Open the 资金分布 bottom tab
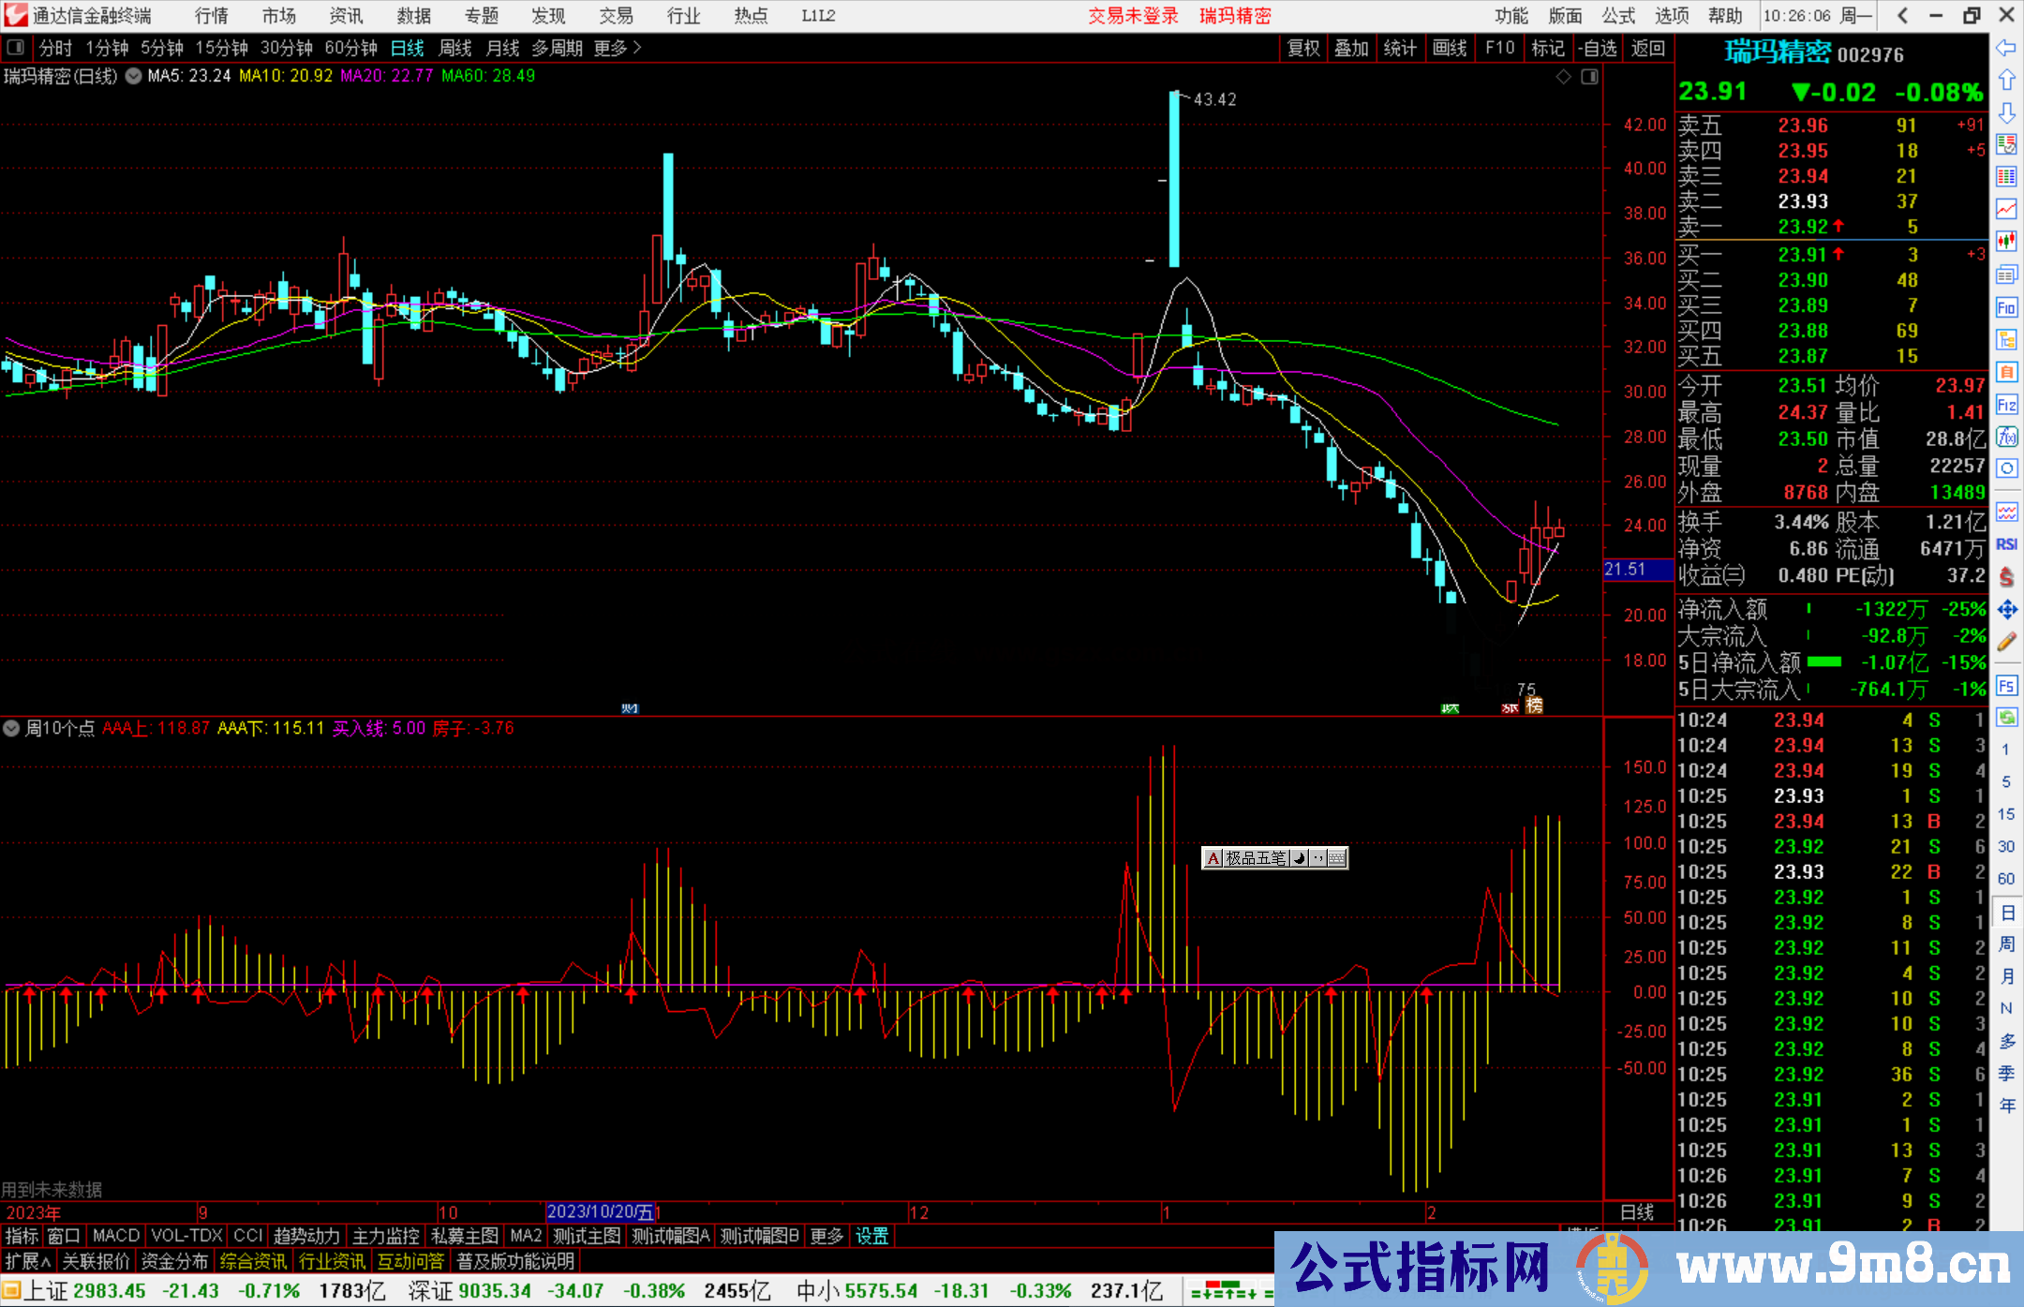The width and height of the screenshot is (2024, 1307). pyautogui.click(x=174, y=1261)
